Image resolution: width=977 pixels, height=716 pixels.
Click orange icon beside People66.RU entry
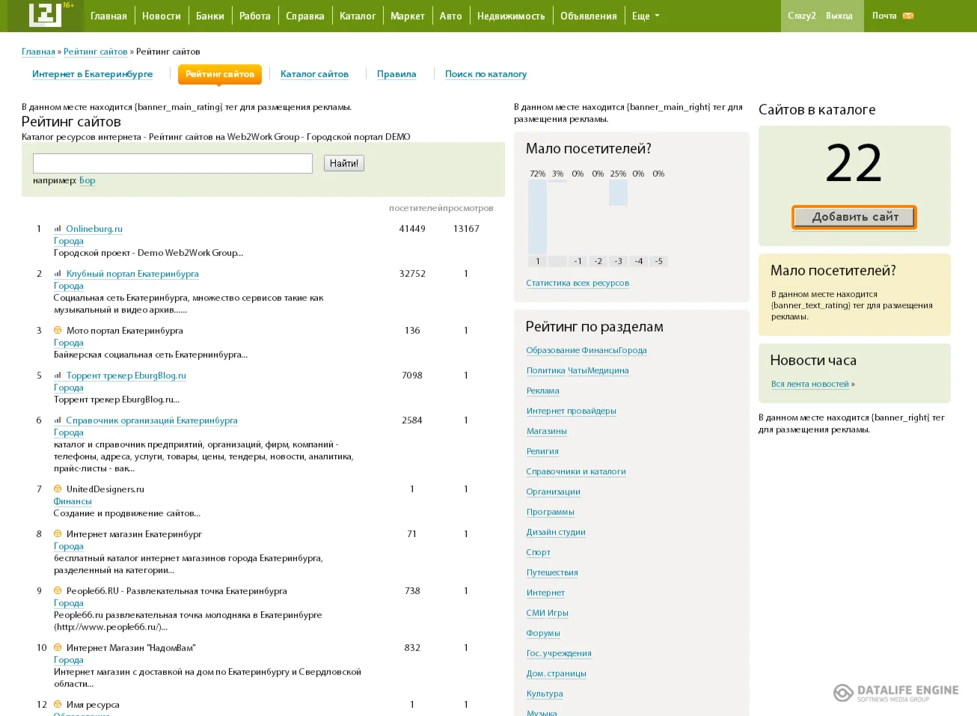tap(58, 591)
